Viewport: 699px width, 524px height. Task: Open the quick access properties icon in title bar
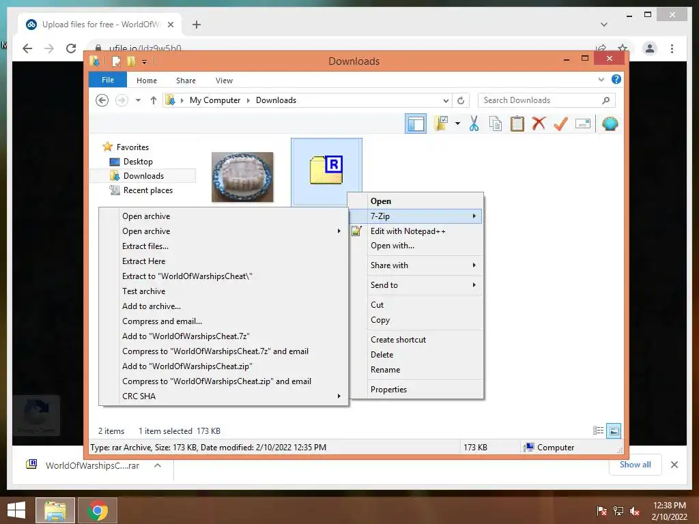coord(116,61)
